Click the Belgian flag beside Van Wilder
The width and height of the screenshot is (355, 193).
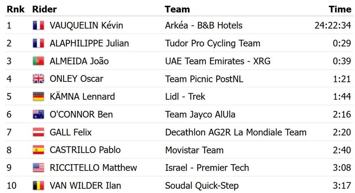tap(38, 186)
